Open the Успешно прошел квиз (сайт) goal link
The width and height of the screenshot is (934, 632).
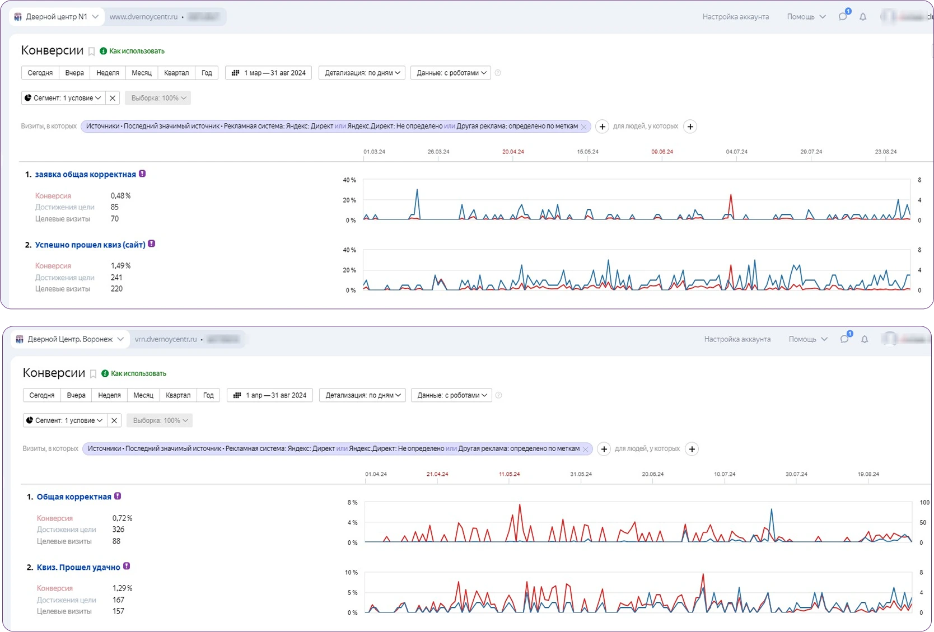90,245
